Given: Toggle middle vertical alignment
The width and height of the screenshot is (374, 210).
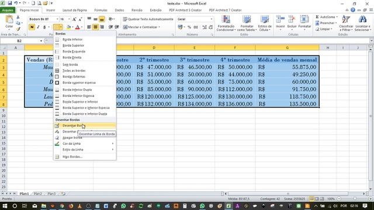Looking at the screenshot, I should tap(95, 19).
